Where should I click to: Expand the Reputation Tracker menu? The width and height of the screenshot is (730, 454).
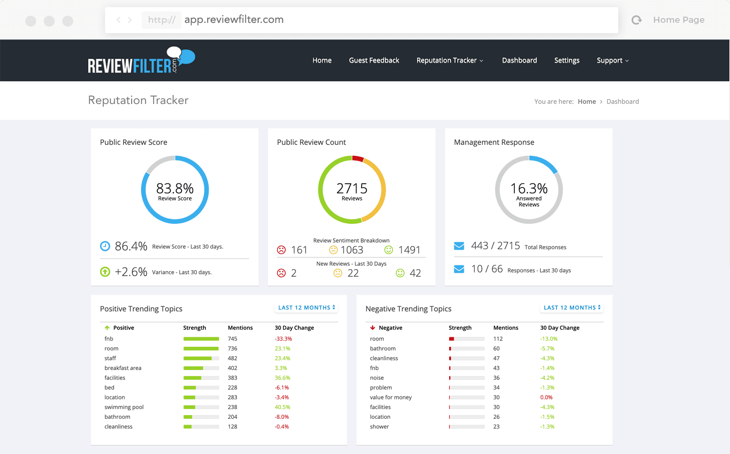pyautogui.click(x=450, y=60)
